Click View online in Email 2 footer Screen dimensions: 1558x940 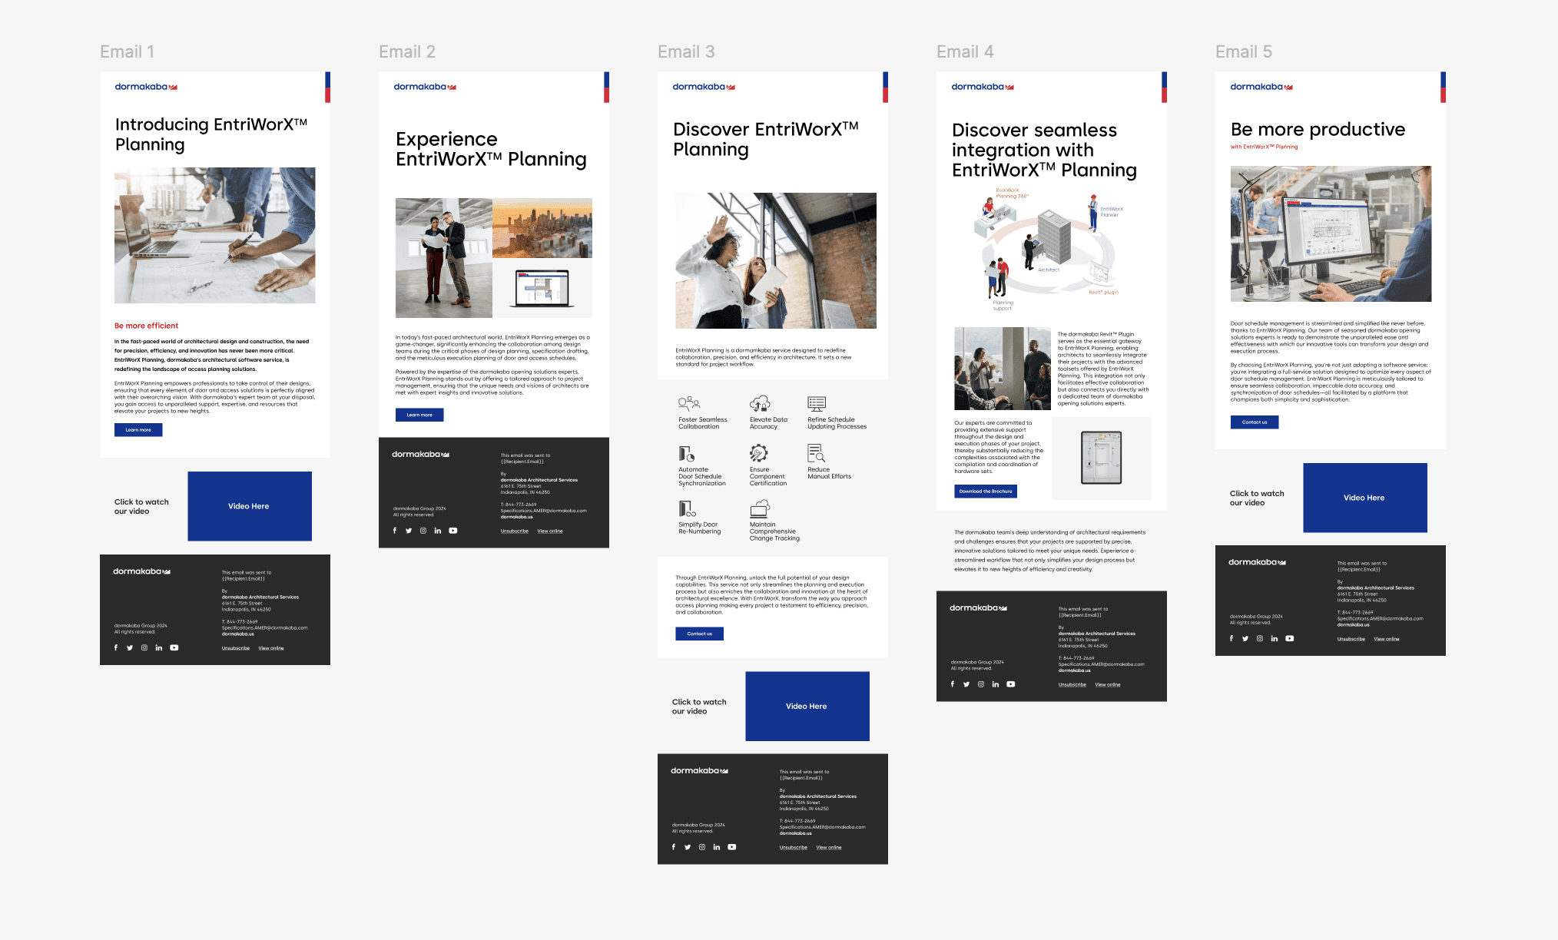pyautogui.click(x=550, y=531)
